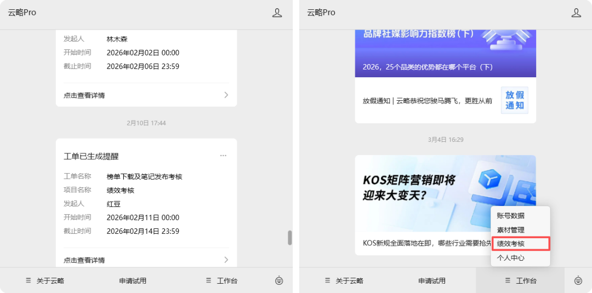This screenshot has width=592, height=293.
Task: Expand the 工作台 menu in the left window
Action: click(221, 280)
